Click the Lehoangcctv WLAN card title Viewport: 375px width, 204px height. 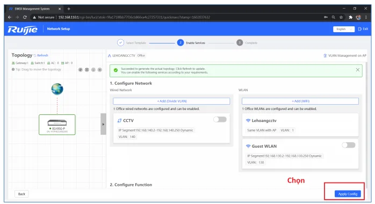(264, 121)
